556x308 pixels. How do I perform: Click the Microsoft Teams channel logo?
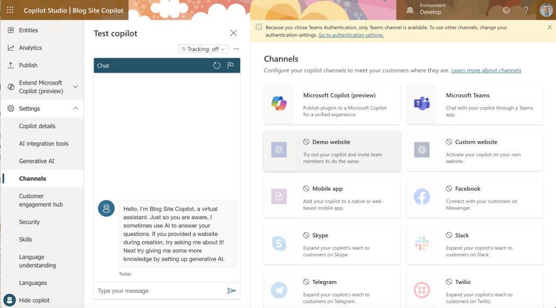point(422,103)
